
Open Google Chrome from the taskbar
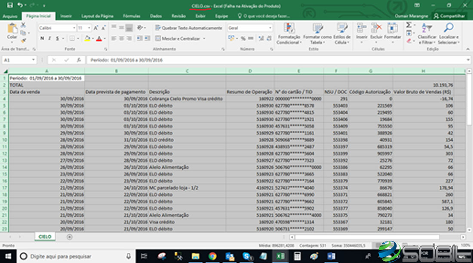tap(212, 257)
